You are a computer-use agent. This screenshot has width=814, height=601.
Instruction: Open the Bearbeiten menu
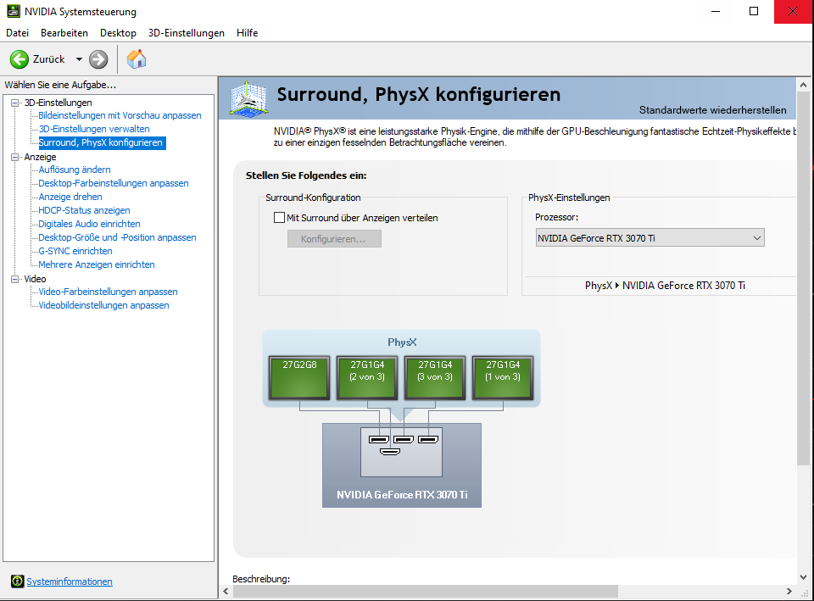click(64, 33)
